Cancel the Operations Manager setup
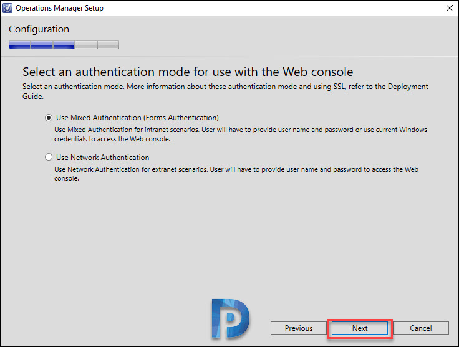459x347 pixels. (x=421, y=328)
